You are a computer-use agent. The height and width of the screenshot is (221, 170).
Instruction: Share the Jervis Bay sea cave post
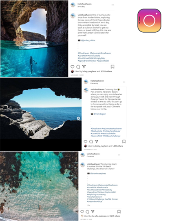[x=84, y=67]
